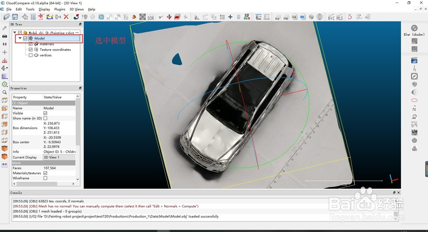Uncheck the Model.obj root checkbox
This screenshot has width=428, height=232.
[20, 33]
